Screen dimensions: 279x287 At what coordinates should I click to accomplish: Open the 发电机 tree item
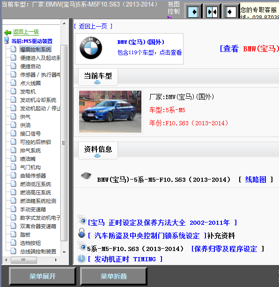(x=28, y=92)
